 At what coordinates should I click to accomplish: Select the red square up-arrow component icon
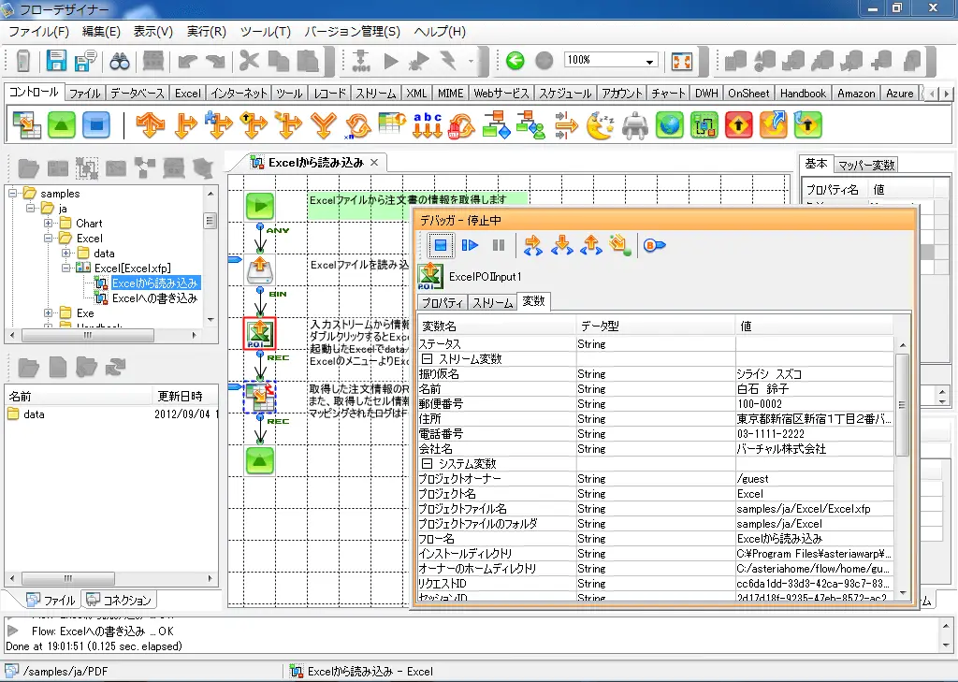[739, 124]
